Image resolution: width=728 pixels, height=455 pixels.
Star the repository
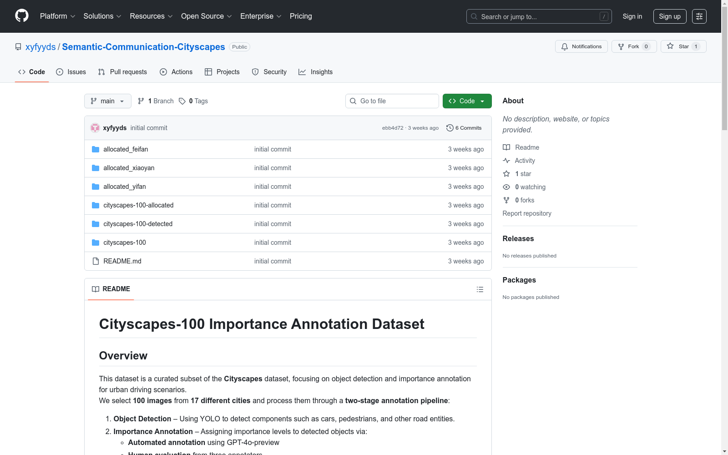pos(683,46)
